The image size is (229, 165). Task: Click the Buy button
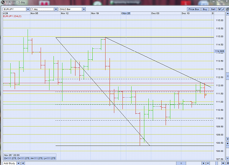point(205,9)
